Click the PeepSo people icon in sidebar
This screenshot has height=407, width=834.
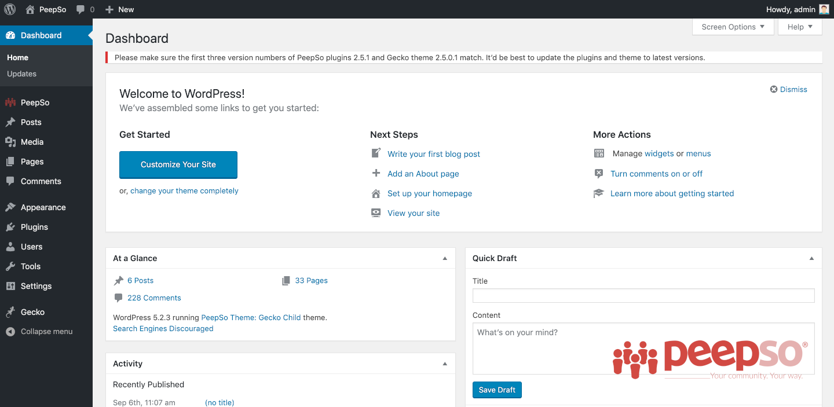(10, 102)
